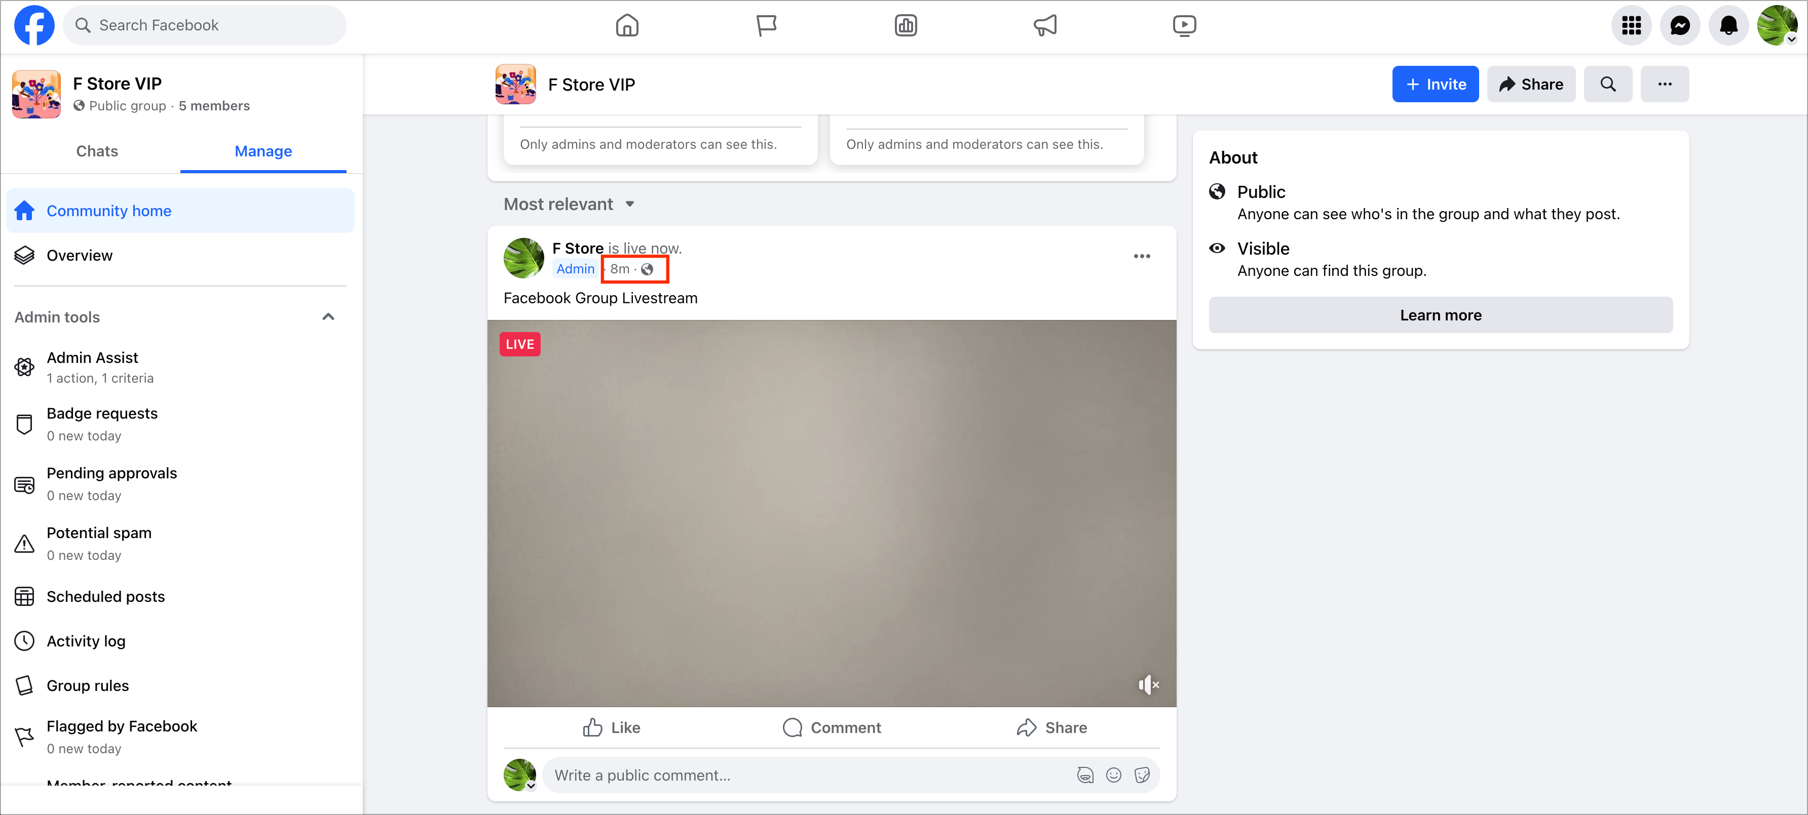The width and height of the screenshot is (1808, 815).
Task: Open notifications bell
Action: pos(1728,25)
